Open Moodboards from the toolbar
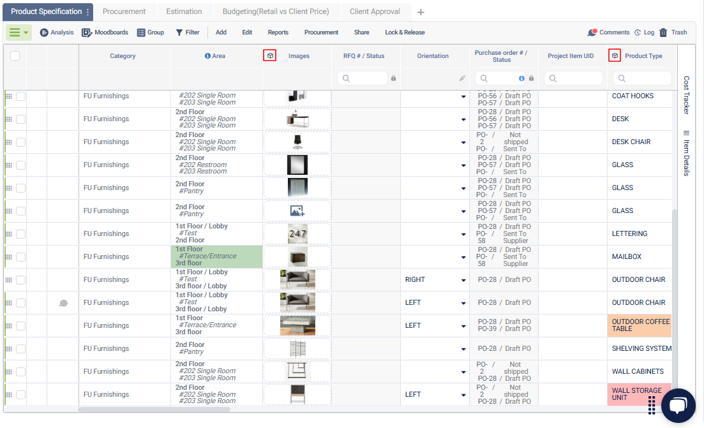The image size is (704, 428). click(x=105, y=33)
